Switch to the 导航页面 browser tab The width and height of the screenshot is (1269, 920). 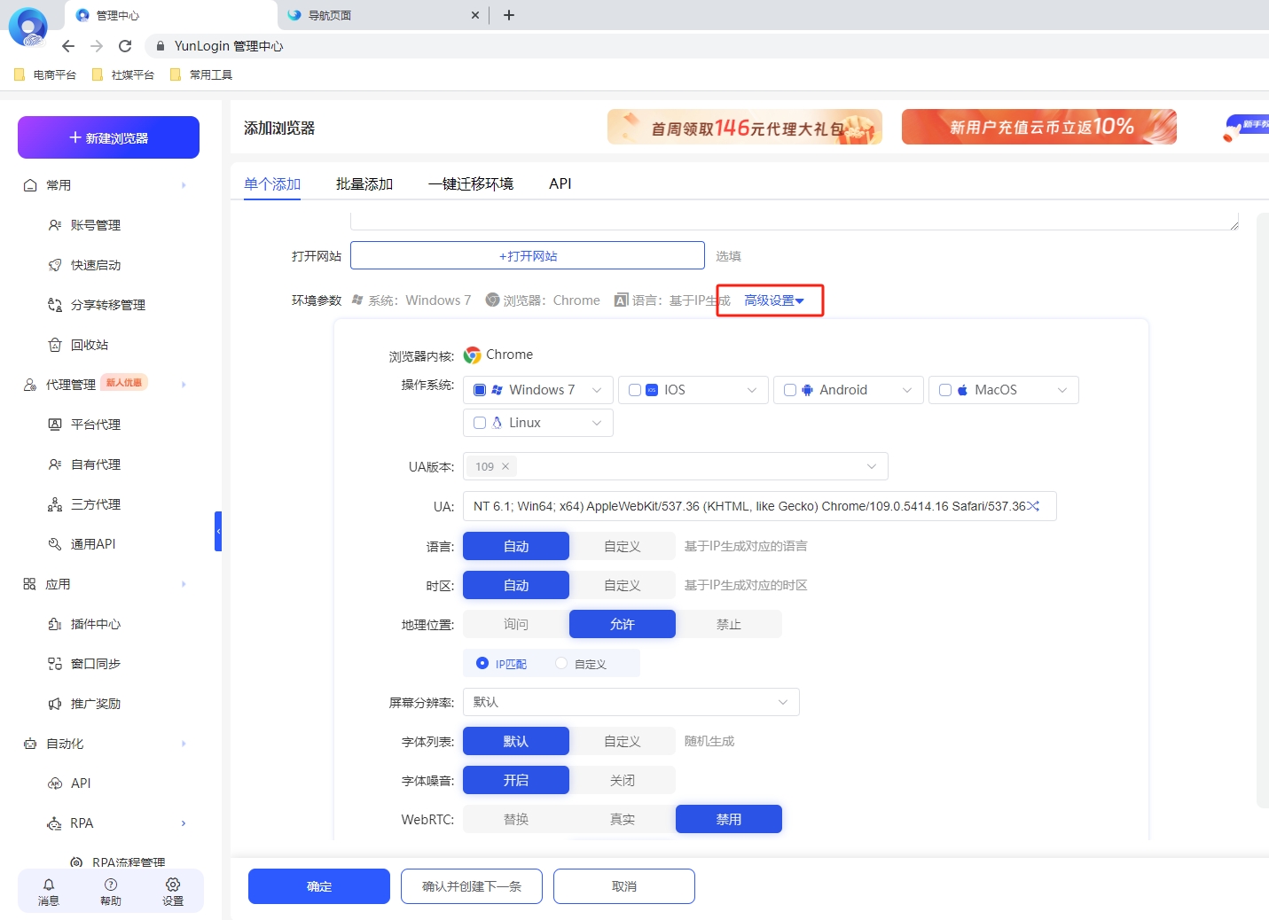point(383,15)
